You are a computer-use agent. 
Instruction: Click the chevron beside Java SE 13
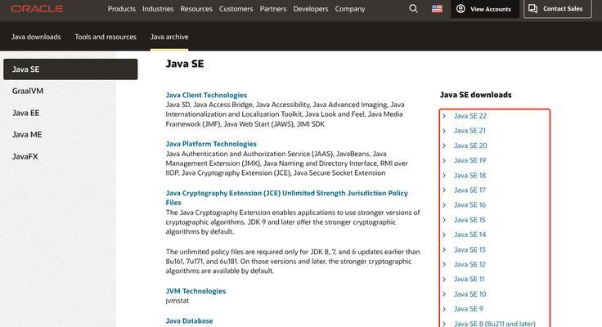click(x=444, y=249)
